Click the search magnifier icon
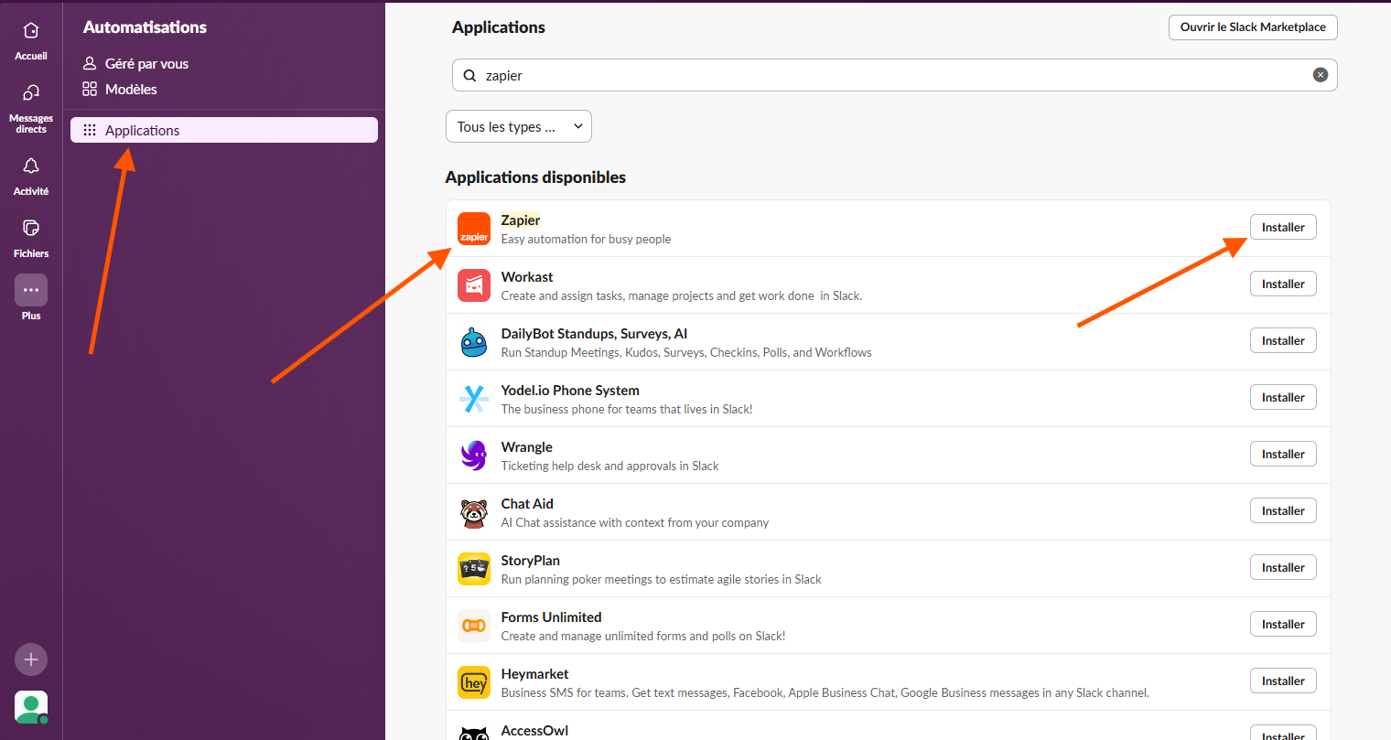1391x740 pixels. [469, 76]
